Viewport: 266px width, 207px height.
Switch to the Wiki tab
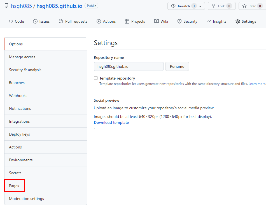click(x=161, y=21)
